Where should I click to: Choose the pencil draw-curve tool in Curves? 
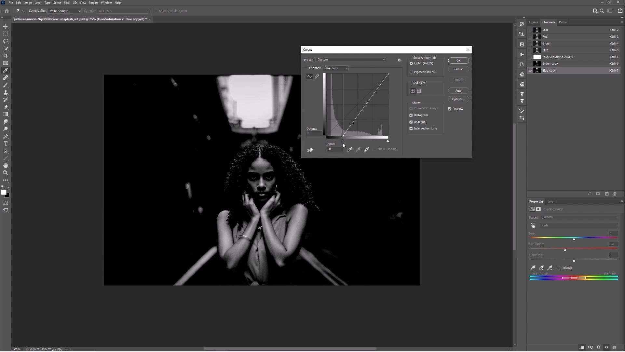(317, 76)
